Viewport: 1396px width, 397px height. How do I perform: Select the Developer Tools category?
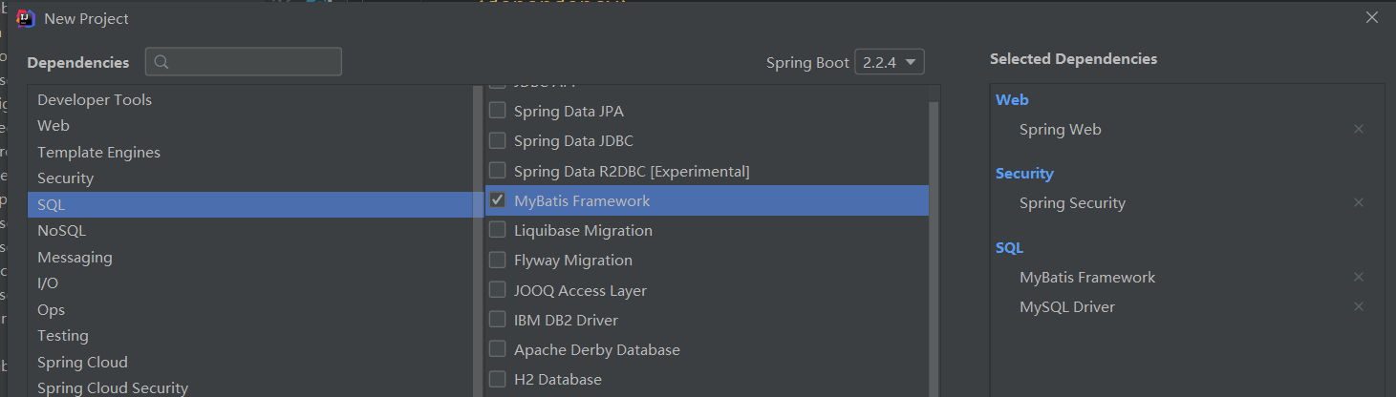[95, 99]
